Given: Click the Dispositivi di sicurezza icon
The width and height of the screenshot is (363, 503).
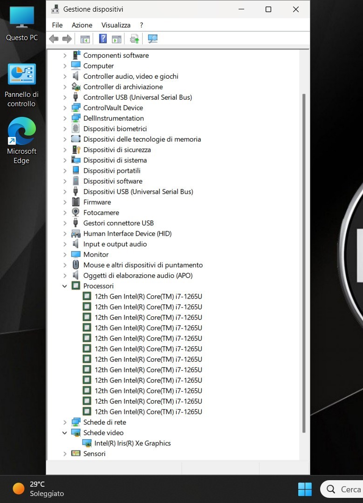Looking at the screenshot, I should (x=76, y=150).
